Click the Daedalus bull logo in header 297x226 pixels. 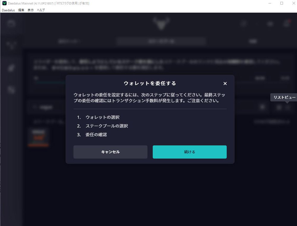pyautogui.click(x=161, y=23)
